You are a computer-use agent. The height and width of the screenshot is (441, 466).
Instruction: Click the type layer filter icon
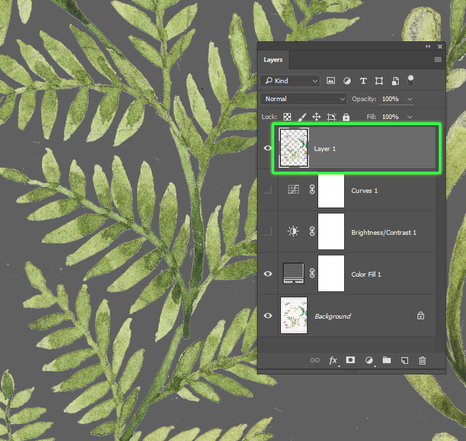(363, 80)
